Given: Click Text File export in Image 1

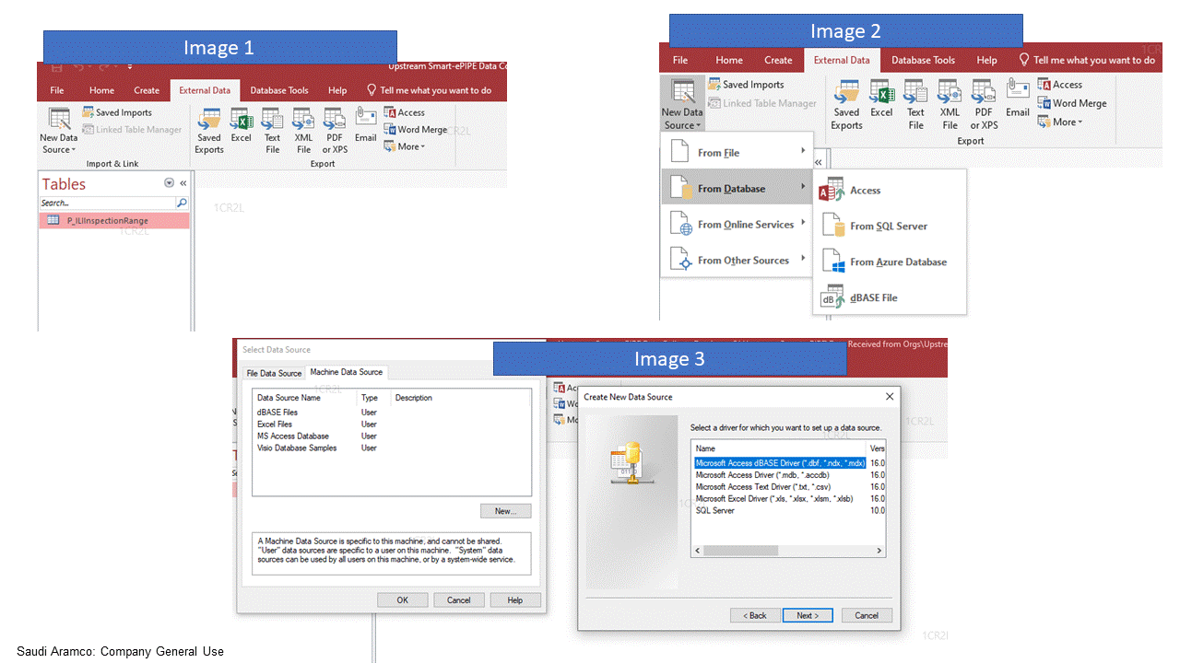Looking at the screenshot, I should [272, 131].
